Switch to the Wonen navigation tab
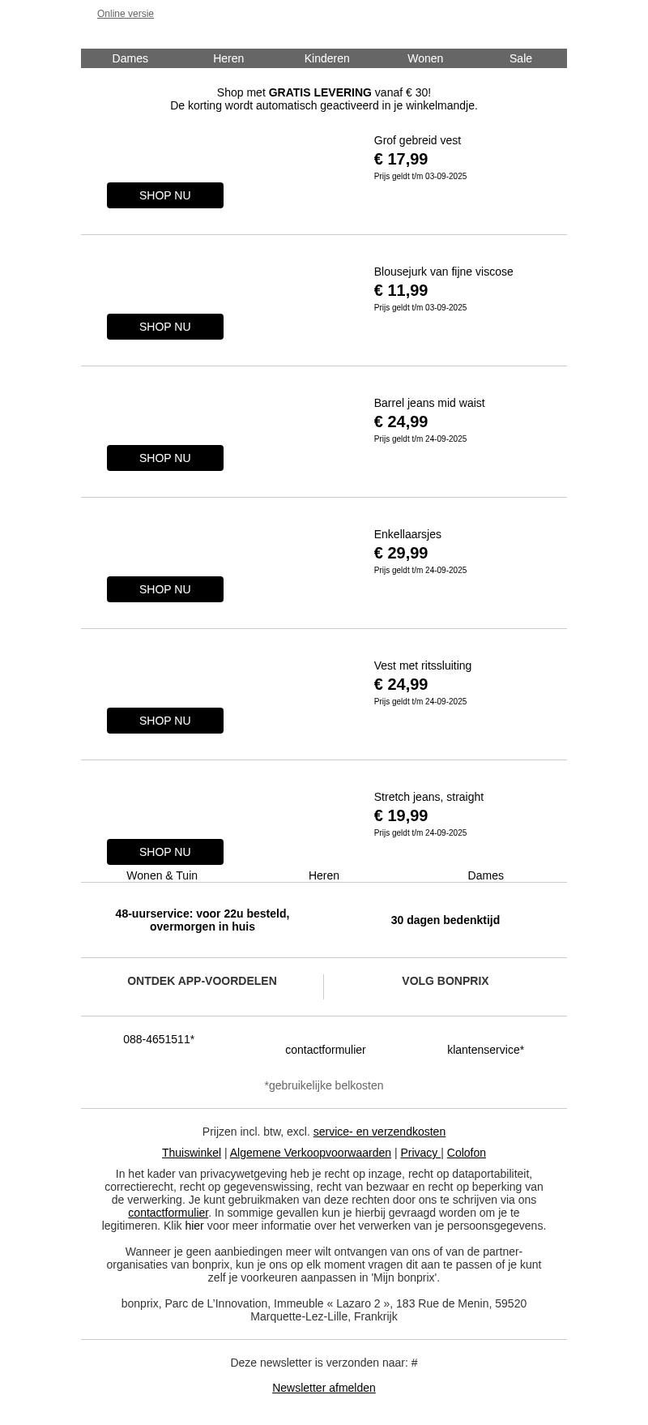Screen dimensions: 648x1425 coord(425,58)
